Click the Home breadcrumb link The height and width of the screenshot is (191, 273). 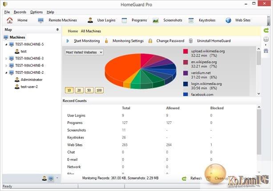(73, 31)
